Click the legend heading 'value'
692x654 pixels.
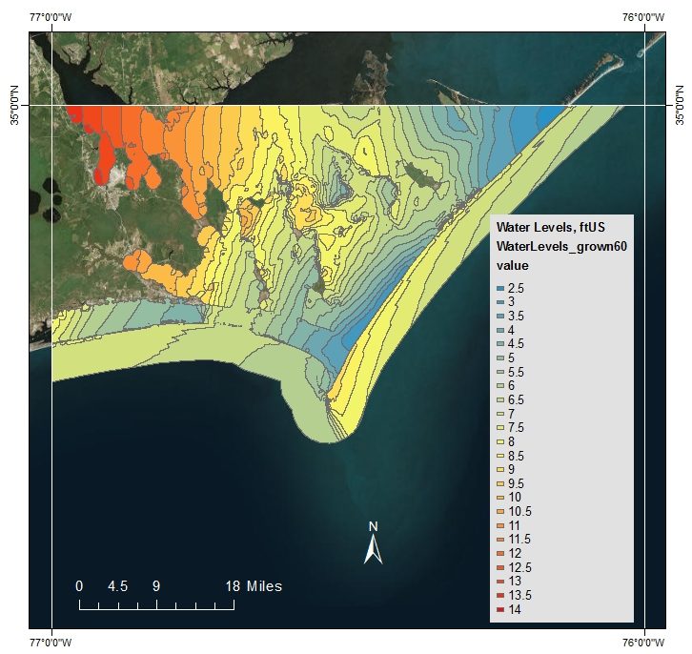pyautogui.click(x=512, y=266)
